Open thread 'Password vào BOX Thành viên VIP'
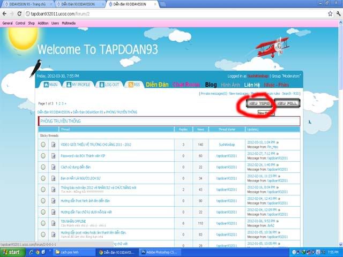 click(x=83, y=156)
